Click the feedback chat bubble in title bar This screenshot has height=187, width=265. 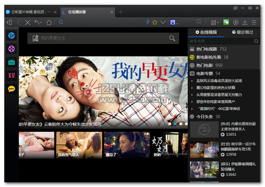tap(235, 8)
